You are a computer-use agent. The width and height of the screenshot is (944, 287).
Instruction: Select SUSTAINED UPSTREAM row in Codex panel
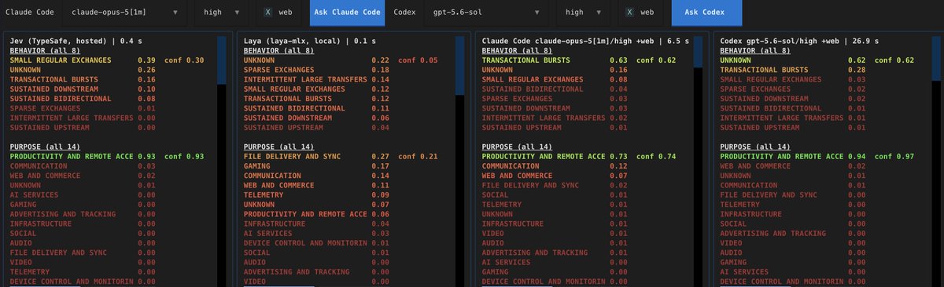[794, 127]
